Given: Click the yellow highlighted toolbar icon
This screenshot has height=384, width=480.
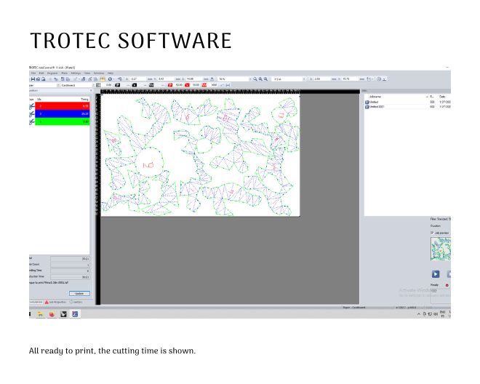Looking at the screenshot, I should click(x=103, y=79).
